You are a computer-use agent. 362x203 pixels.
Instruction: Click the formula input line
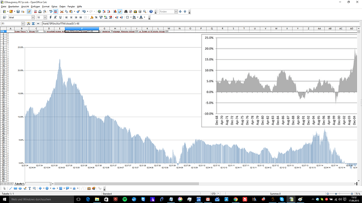pos(200,24)
